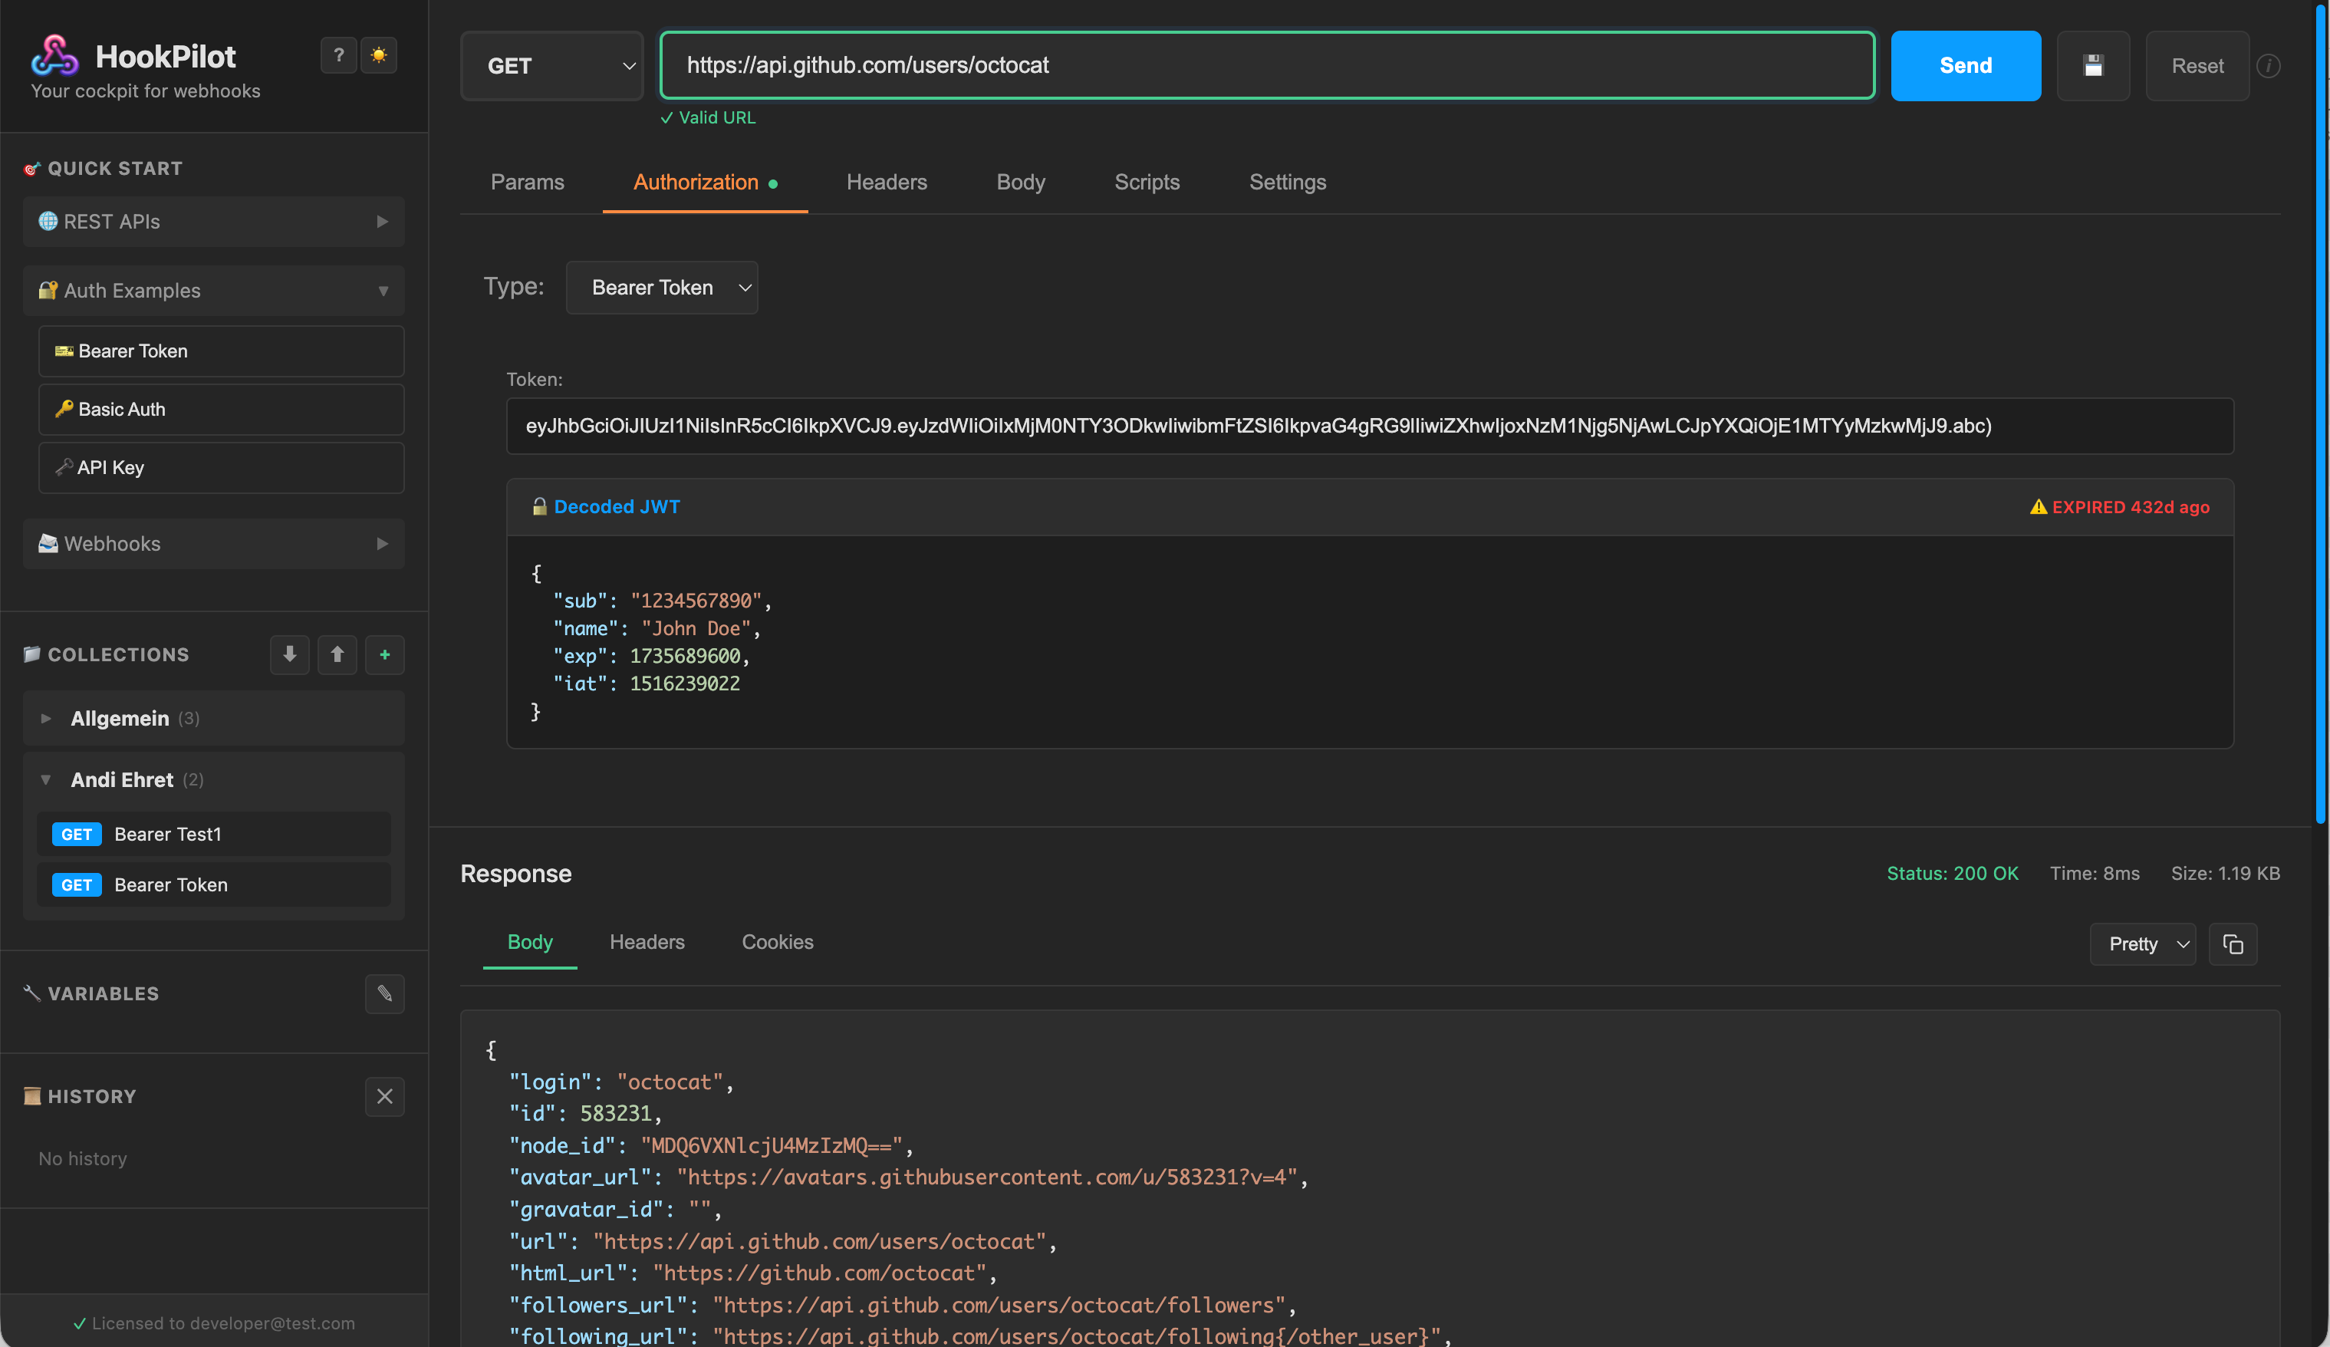
Task: Clear history with the X icon
Action: pyautogui.click(x=385, y=1096)
